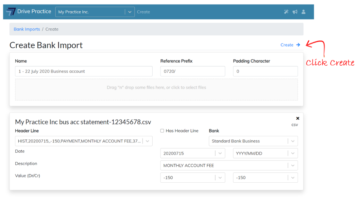Click the Value (Dr/Cr) label

pyautogui.click(x=27, y=176)
